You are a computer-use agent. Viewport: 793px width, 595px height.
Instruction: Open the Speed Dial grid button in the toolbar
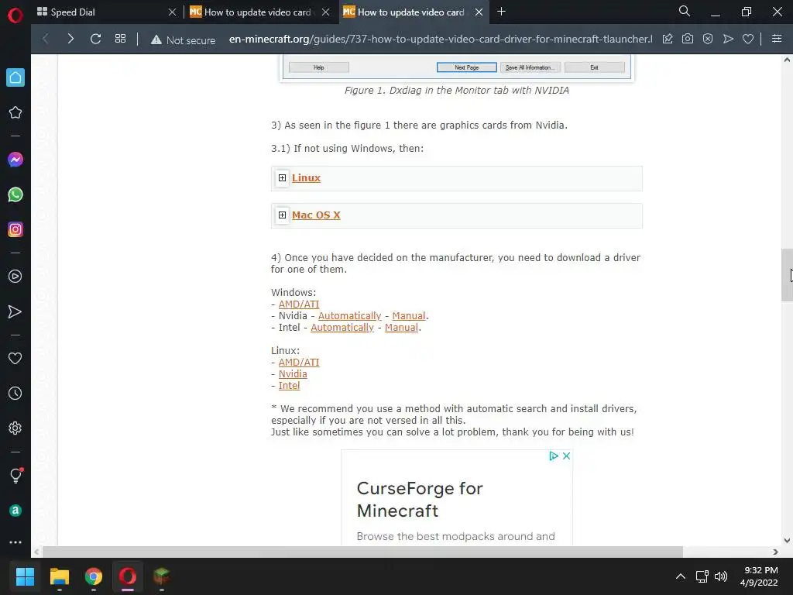[120, 39]
